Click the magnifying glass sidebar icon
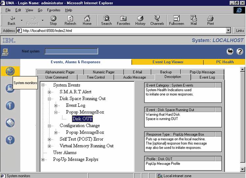The height and width of the screenshot is (178, 246). tap(10, 140)
